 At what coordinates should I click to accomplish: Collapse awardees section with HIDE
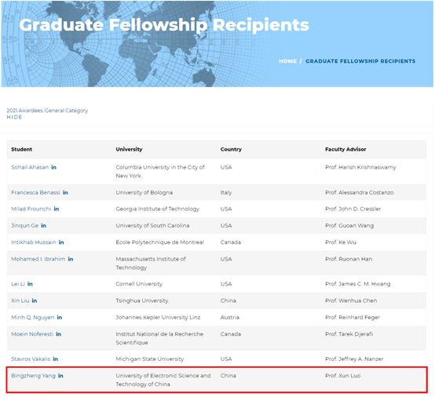(x=14, y=117)
